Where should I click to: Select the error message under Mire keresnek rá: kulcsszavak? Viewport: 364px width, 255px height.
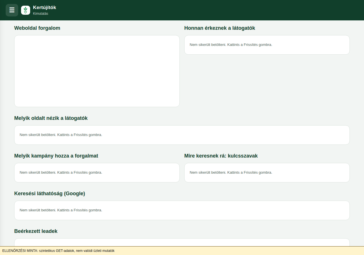click(x=231, y=173)
